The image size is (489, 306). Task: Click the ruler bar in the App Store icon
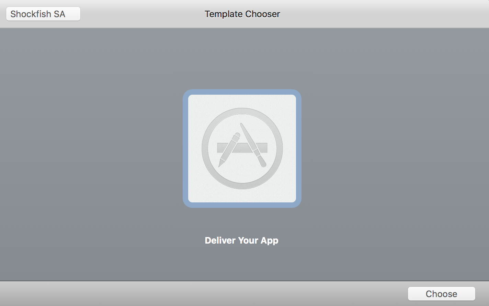242,148
